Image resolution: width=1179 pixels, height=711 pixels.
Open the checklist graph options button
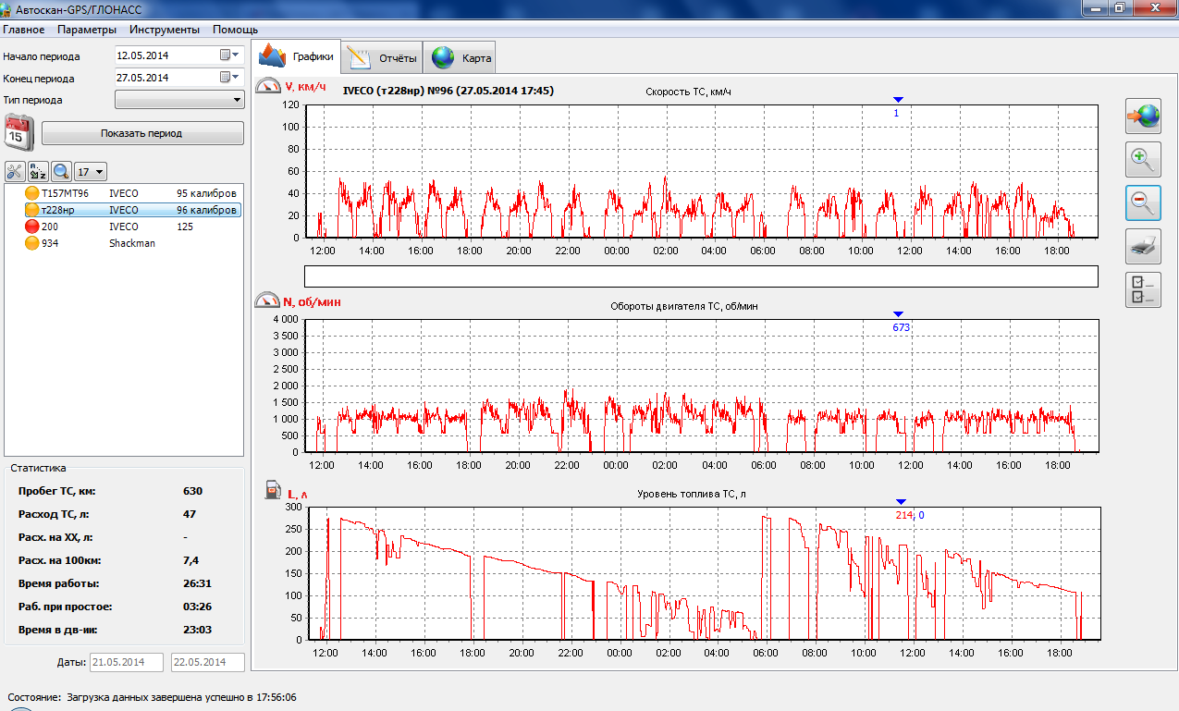(1143, 289)
